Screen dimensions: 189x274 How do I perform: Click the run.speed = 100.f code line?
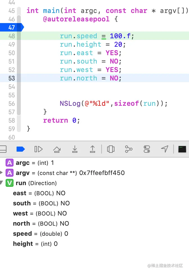97,36
